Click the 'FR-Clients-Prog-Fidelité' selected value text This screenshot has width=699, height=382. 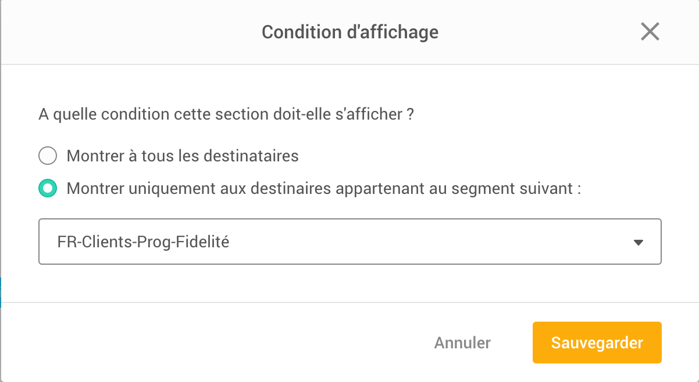tap(143, 242)
